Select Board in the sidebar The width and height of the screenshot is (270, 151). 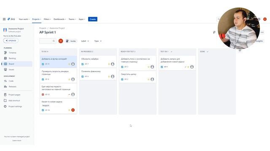[17, 64]
